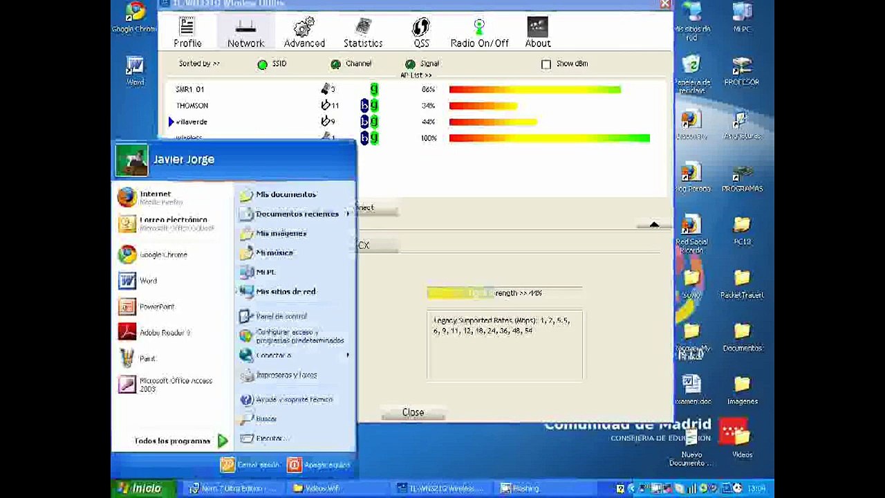The height and width of the screenshot is (498, 885).
Task: Open Mi PC from the Start menu
Action: coord(295,272)
